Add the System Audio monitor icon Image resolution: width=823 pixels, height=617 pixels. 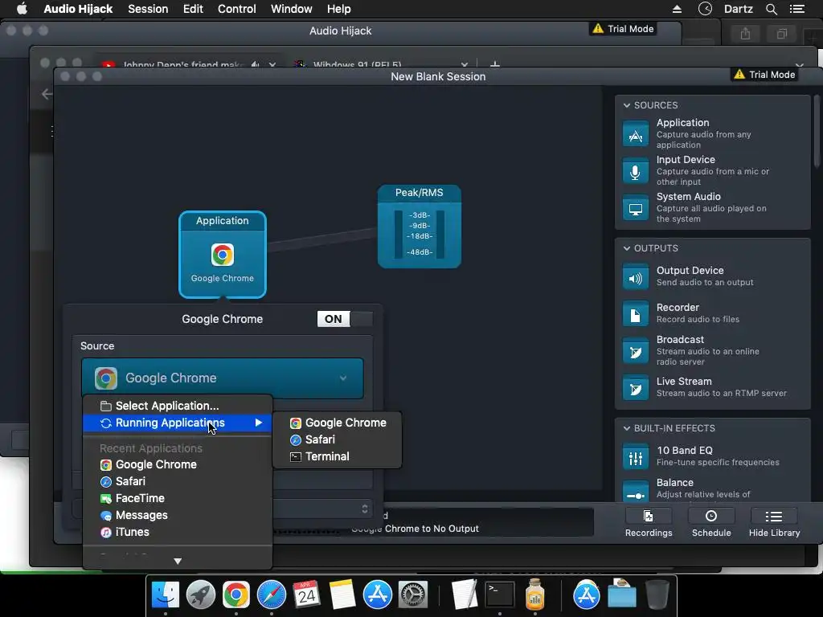pyautogui.click(x=635, y=208)
